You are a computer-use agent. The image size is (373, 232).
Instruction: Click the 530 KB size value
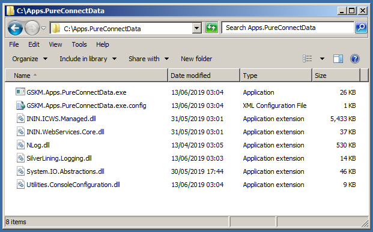[x=346, y=145]
